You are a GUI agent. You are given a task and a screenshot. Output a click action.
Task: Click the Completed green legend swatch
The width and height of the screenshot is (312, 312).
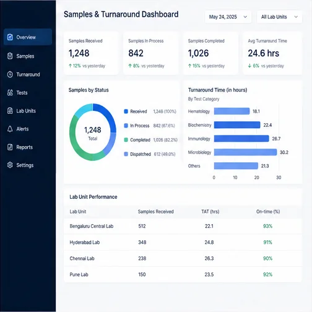(126, 140)
